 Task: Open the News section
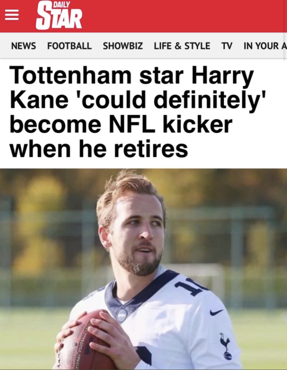[23, 46]
